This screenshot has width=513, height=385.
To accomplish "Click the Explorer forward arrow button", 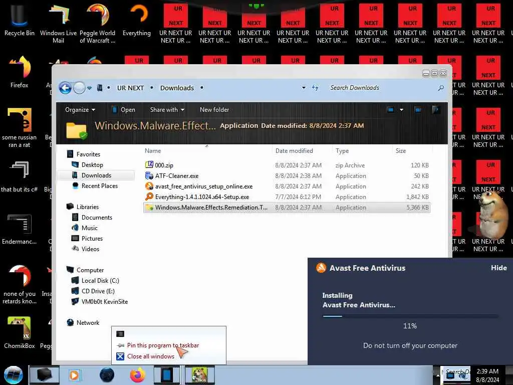I will pyautogui.click(x=79, y=88).
